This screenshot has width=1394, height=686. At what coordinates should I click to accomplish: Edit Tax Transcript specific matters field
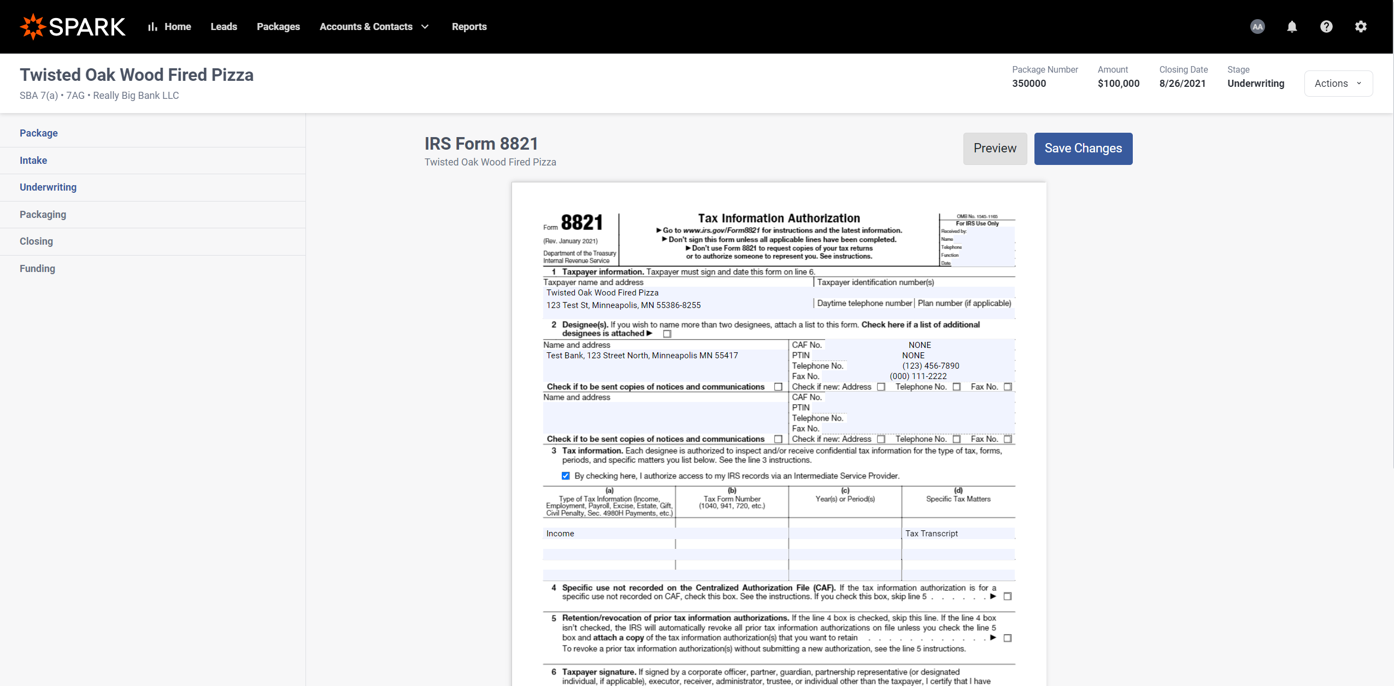click(x=958, y=534)
